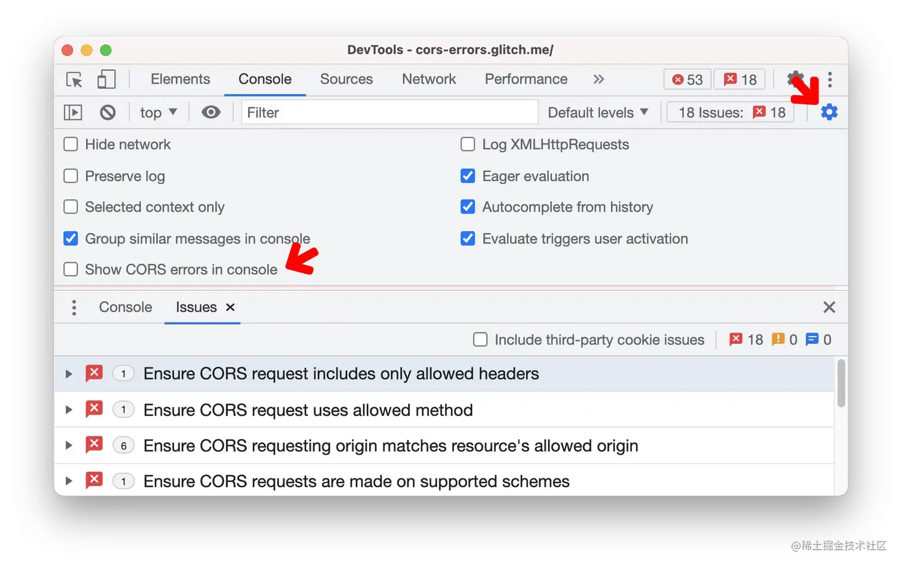Click error icon on allowed method issue
The height and width of the screenshot is (567, 902).
click(x=94, y=409)
